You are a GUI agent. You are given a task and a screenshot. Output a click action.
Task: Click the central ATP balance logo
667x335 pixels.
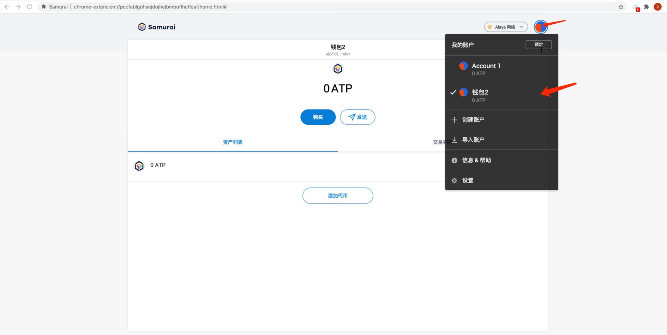point(338,69)
